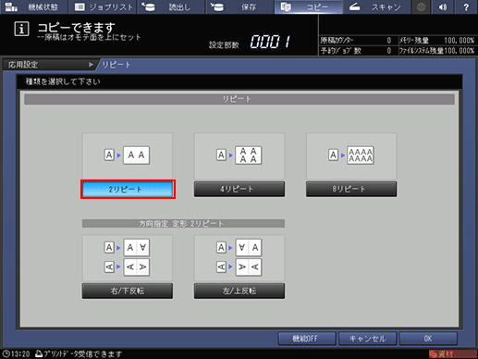Switch to the 読出し recall tab

171,6
